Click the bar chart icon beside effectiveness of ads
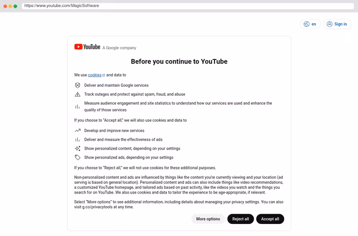 (77, 139)
